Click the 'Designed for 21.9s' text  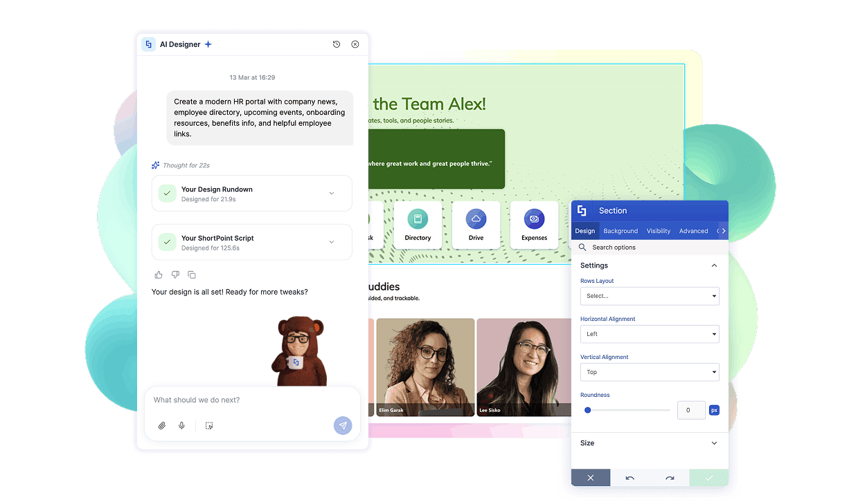pos(208,199)
